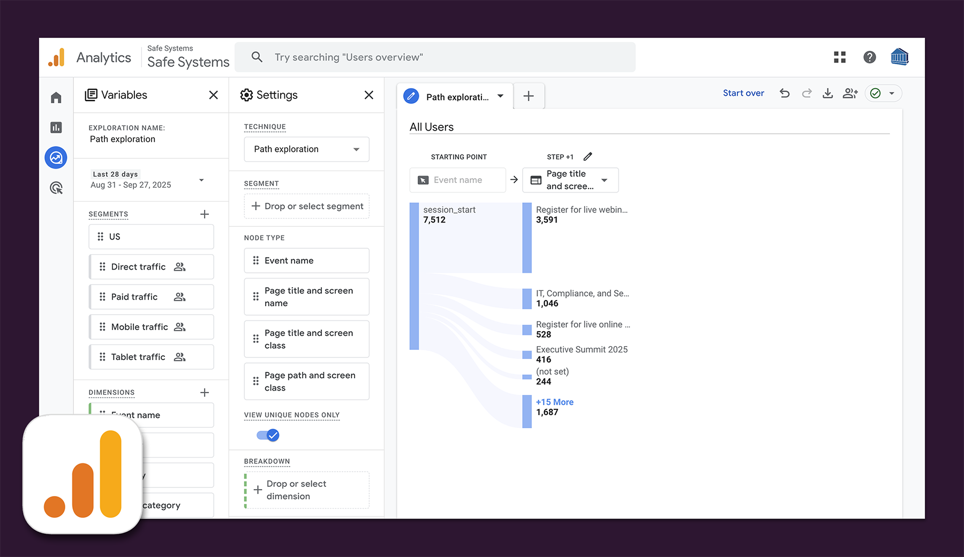
Task: Add a new exploration tab
Action: click(529, 96)
